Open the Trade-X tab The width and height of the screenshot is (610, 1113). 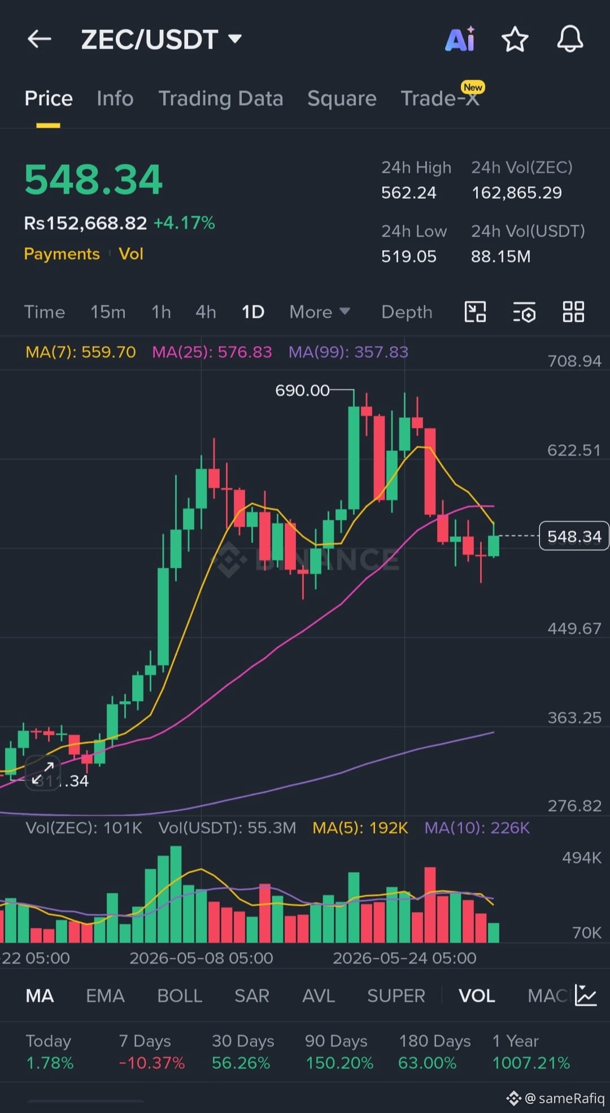tap(440, 99)
